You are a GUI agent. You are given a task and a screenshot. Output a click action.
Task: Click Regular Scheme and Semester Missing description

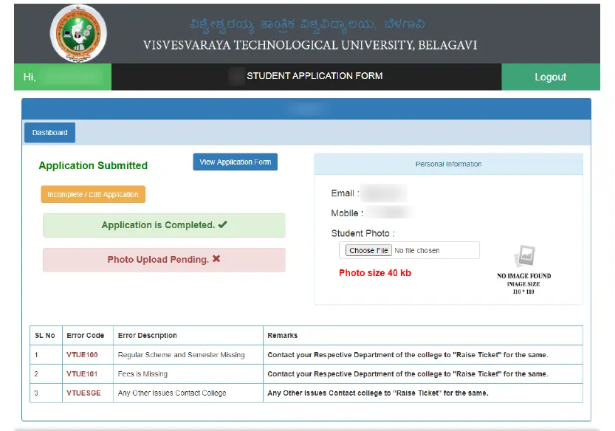point(181,355)
